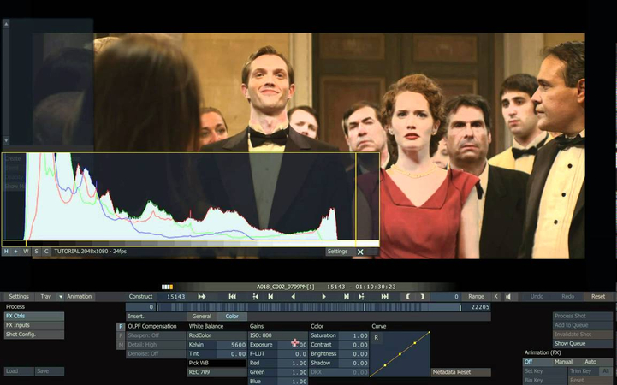
Task: Toggle the audio speaker icon
Action: [508, 297]
